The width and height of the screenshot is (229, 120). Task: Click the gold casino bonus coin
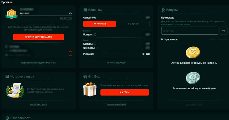coord(193,53)
